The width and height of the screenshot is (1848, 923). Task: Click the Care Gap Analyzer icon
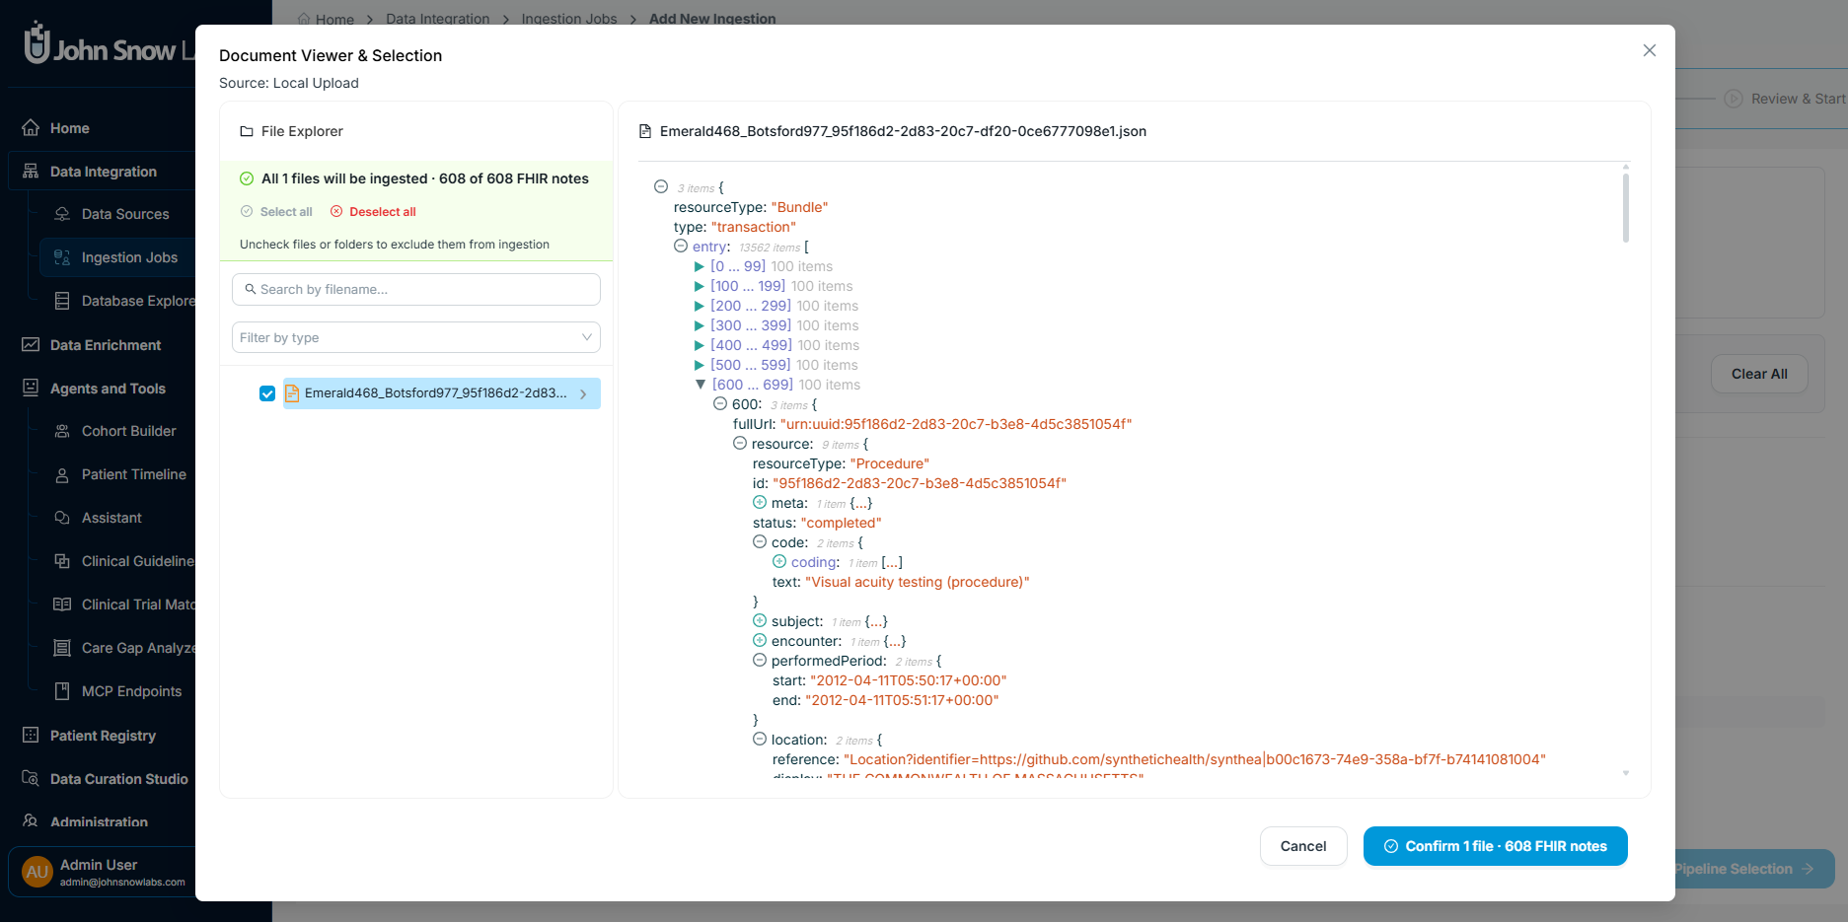coord(62,648)
